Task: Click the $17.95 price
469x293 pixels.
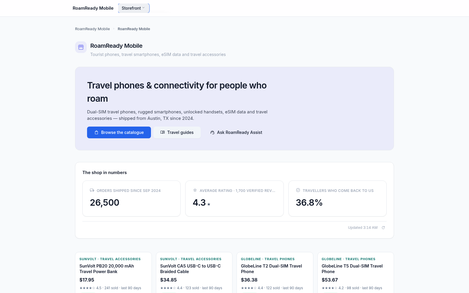Action: click(87, 280)
